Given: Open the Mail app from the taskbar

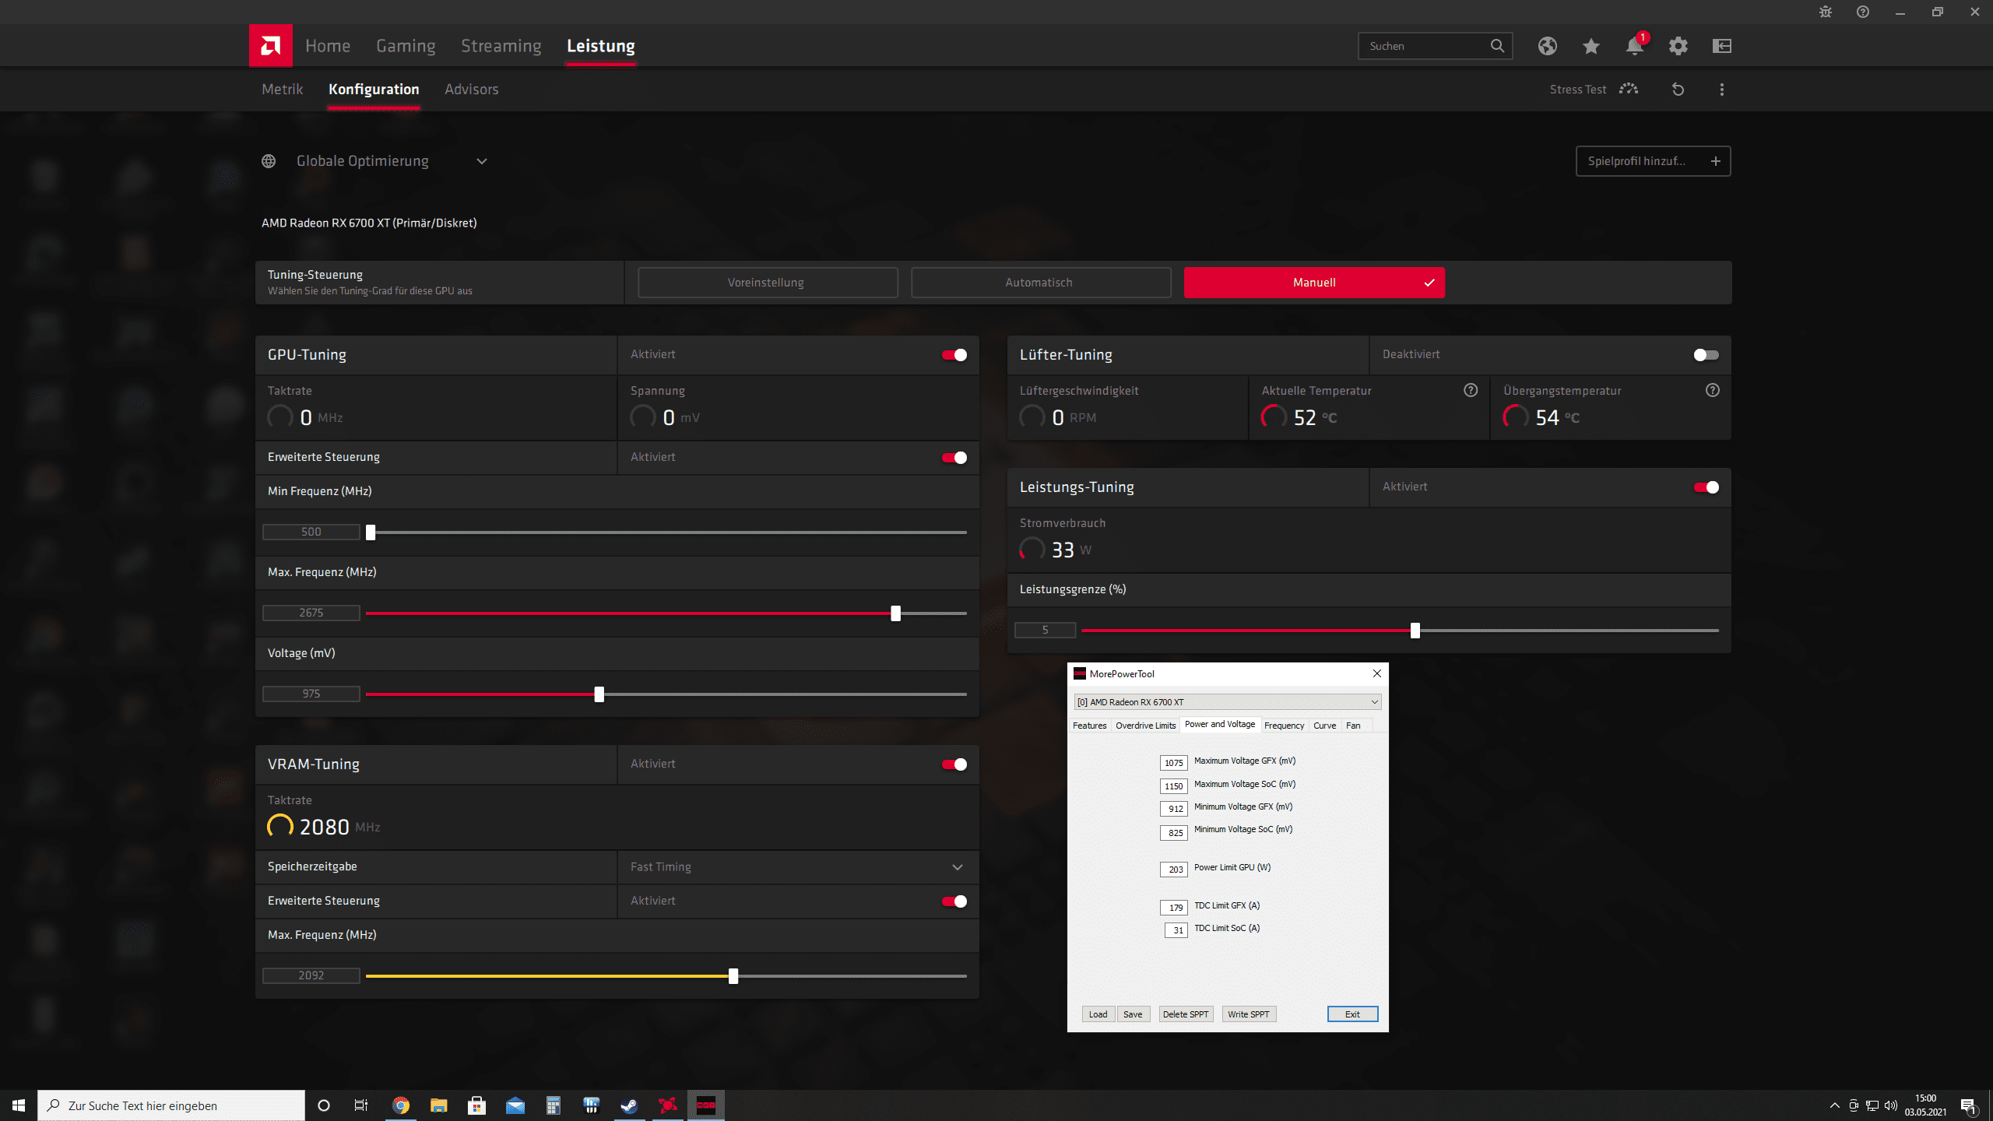Looking at the screenshot, I should click(x=515, y=1105).
